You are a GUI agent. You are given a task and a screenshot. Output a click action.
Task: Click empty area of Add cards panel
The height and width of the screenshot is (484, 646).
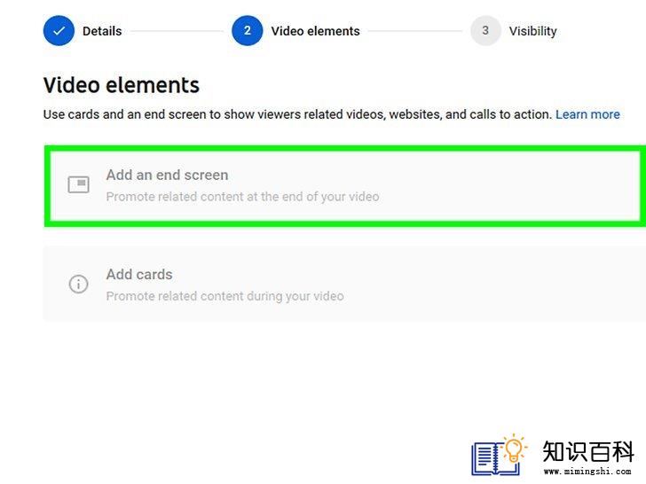[x=494, y=284]
